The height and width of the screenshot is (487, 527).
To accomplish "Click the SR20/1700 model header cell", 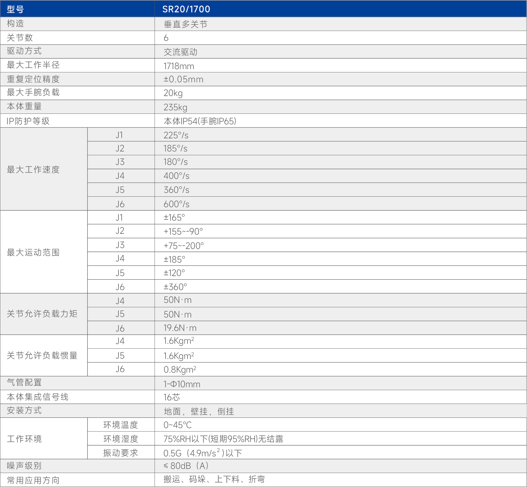I will click(186, 9).
